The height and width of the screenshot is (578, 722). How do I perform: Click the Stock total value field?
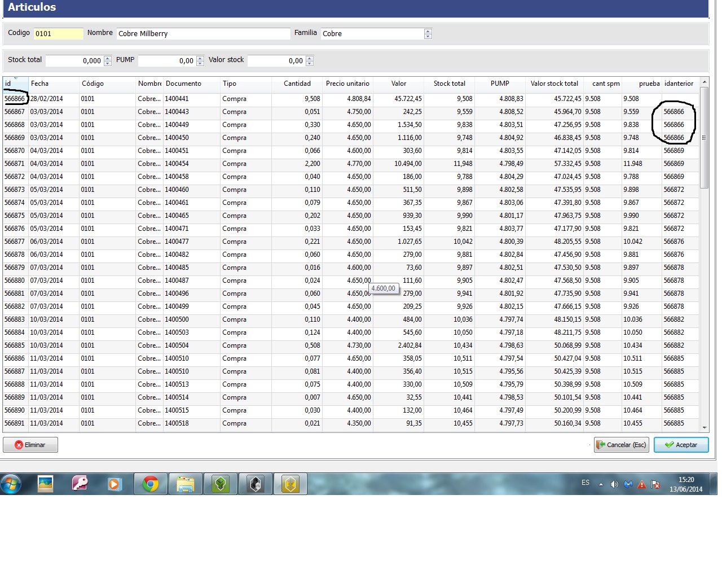click(74, 61)
